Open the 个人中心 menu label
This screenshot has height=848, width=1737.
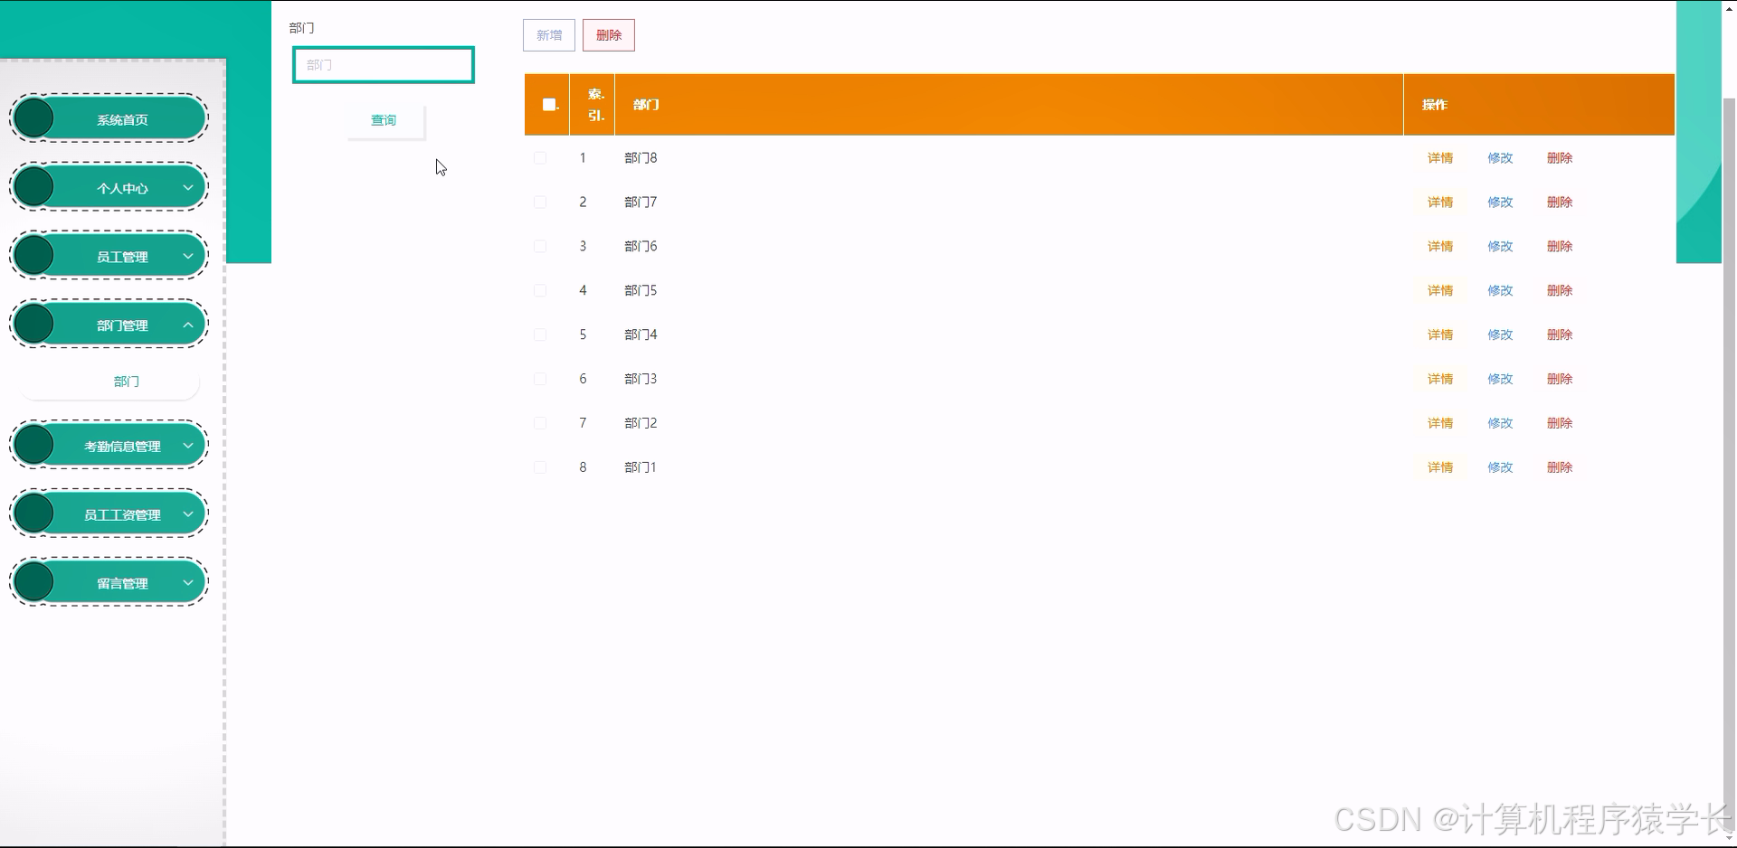tap(122, 188)
